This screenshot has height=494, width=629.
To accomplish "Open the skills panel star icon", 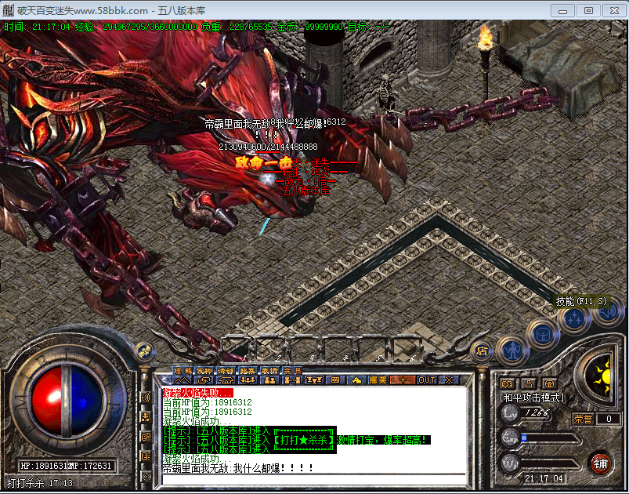I will click(x=575, y=320).
